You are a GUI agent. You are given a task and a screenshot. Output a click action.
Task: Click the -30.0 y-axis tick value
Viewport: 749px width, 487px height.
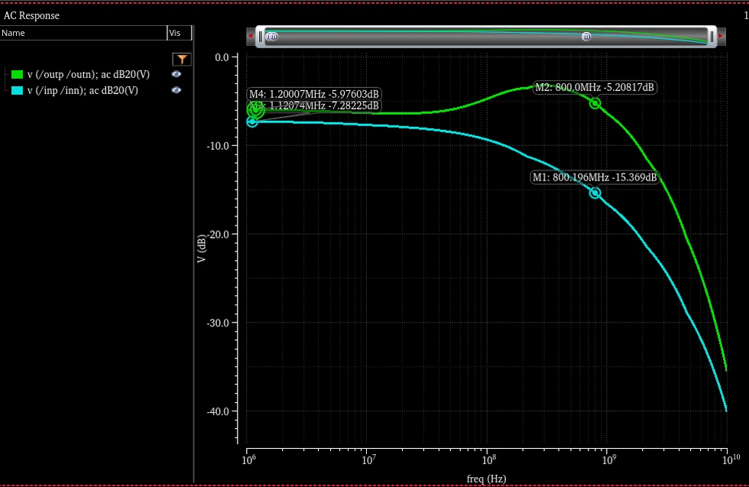pos(218,323)
